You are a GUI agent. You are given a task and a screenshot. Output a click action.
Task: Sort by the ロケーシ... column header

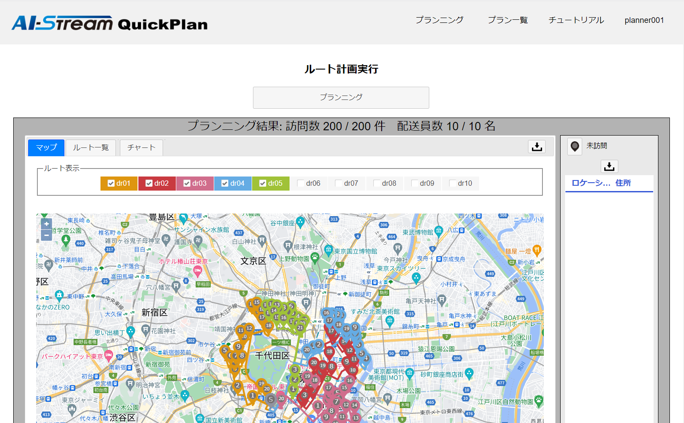coord(591,183)
